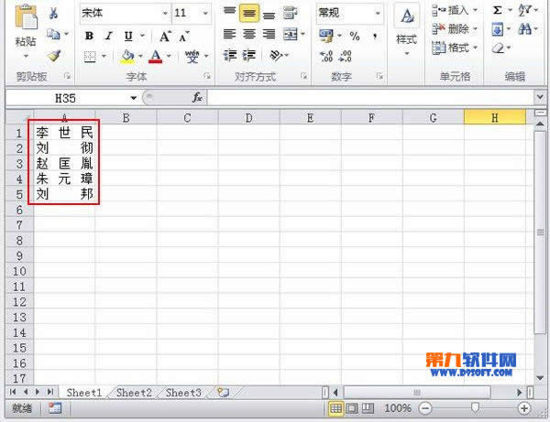Open the 样式 styles gallery
Image resolution: width=550 pixels, height=422 pixels.
click(x=406, y=29)
